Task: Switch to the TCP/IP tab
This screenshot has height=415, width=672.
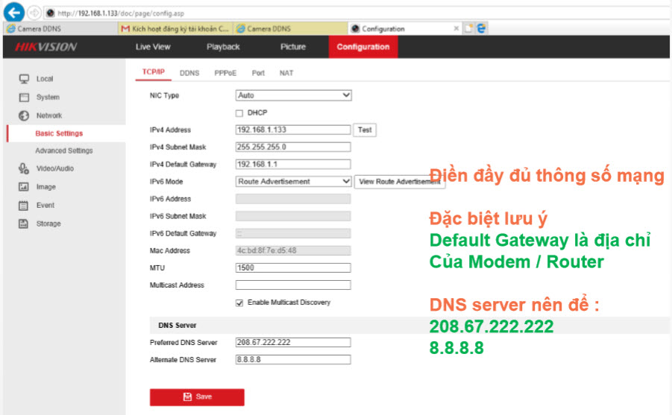Action: point(154,72)
